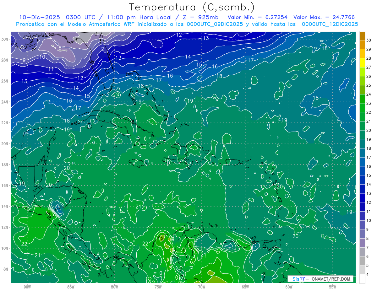Viewport: 377px width, 291px height.
Task: Select the 18N latitude axis label
Action: 5,164
